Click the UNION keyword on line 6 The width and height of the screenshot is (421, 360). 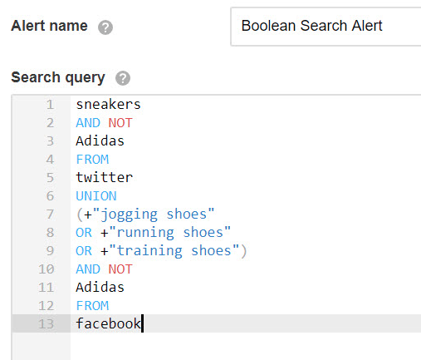pyautogui.click(x=96, y=196)
